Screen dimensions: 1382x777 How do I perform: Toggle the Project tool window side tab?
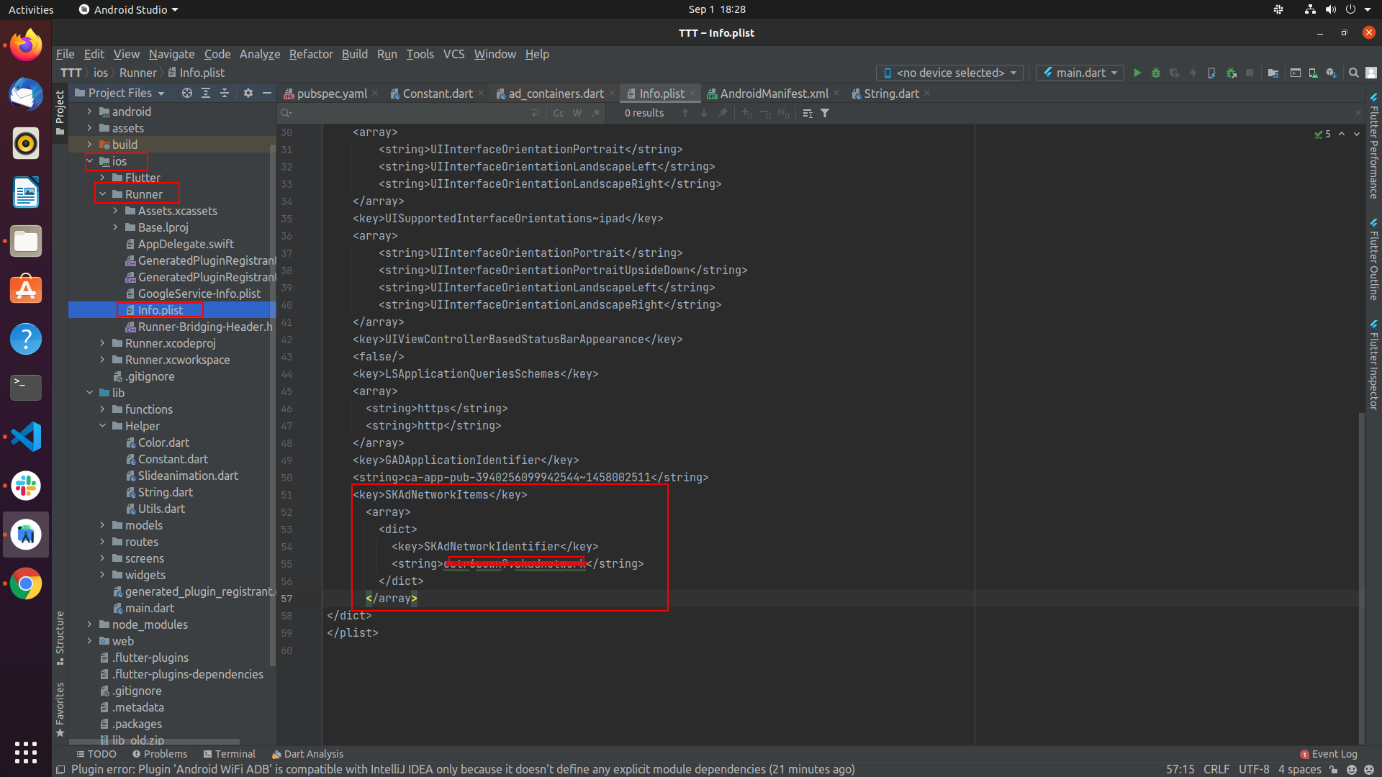click(60, 112)
